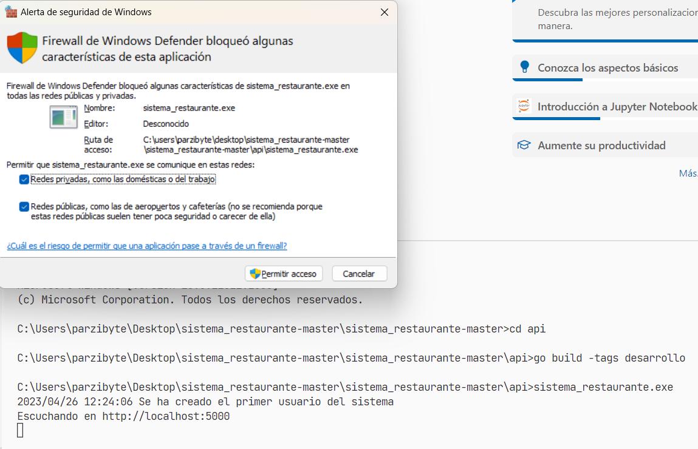
Task: Uncheck the Redes privadas checkbox
Action: click(x=24, y=180)
